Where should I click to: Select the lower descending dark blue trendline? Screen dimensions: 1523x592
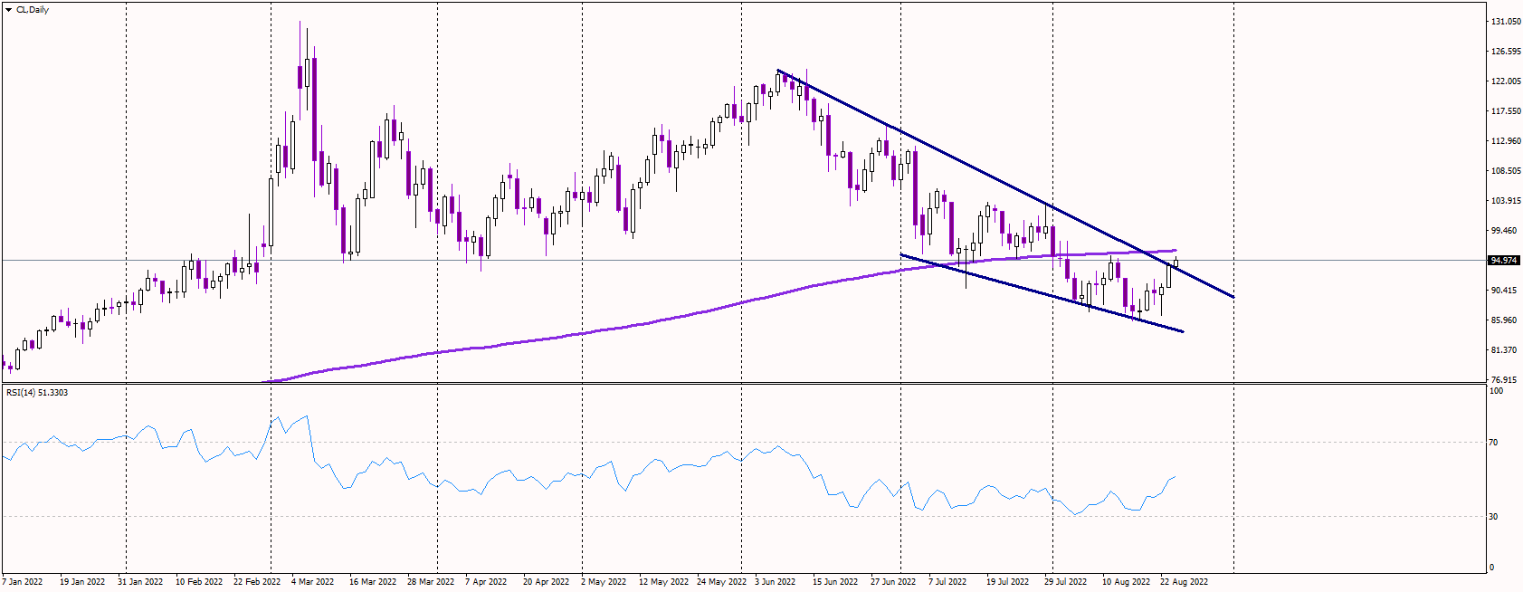click(x=1041, y=292)
